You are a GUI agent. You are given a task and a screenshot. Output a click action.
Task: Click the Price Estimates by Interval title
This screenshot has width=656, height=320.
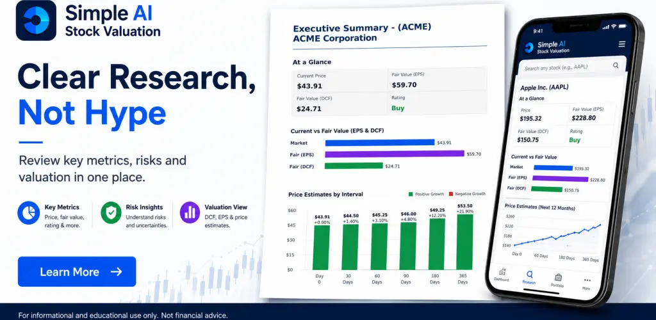coord(326,195)
